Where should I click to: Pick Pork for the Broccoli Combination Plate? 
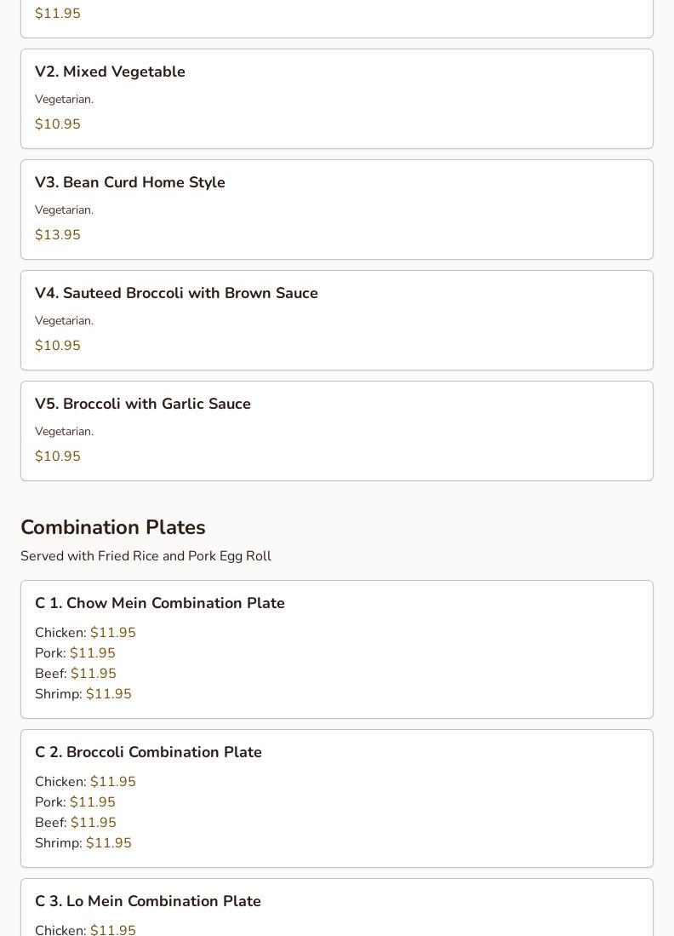75,802
